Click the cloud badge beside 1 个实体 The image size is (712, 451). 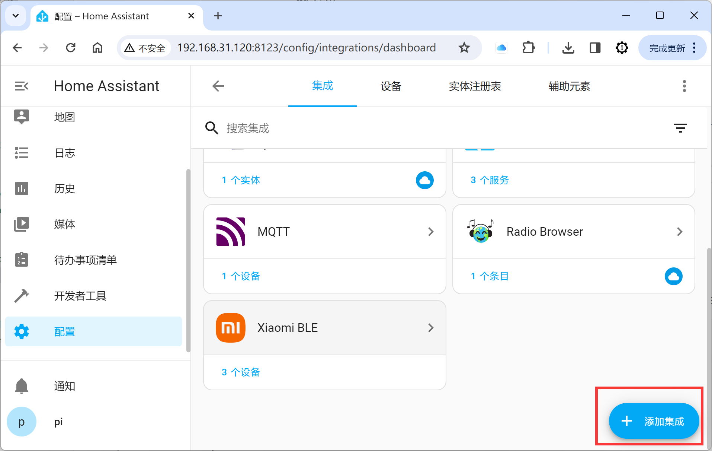[x=425, y=180]
